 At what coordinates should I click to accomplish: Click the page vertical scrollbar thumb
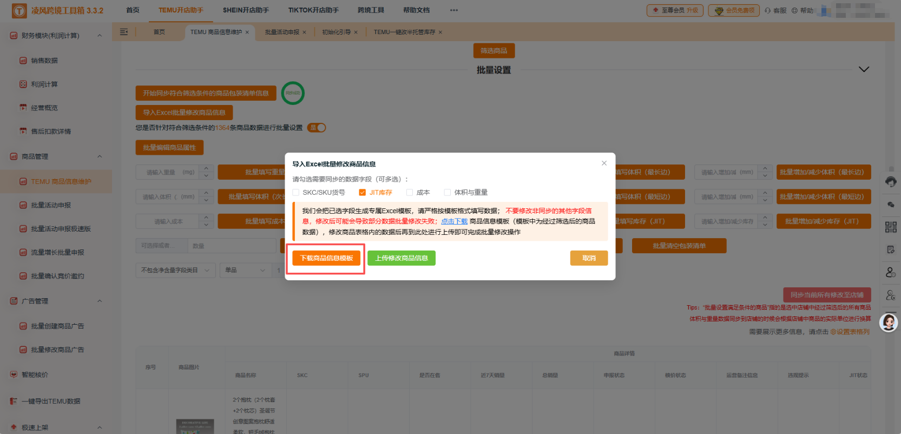coord(891,169)
